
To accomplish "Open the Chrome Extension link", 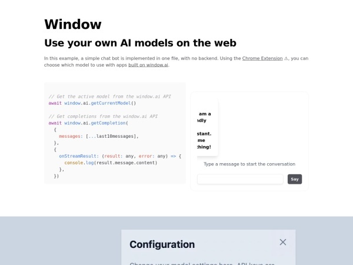I will click(x=262, y=58).
